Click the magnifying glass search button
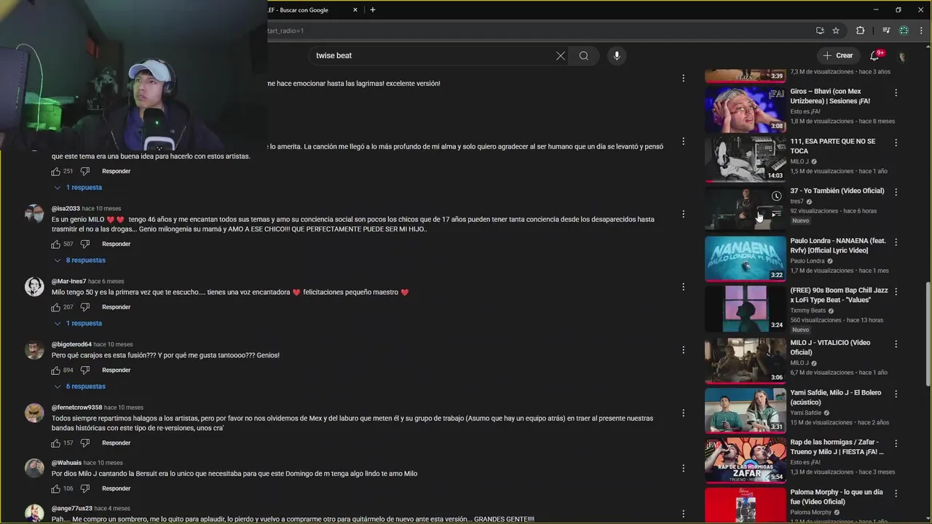This screenshot has height=524, width=932. coord(584,55)
